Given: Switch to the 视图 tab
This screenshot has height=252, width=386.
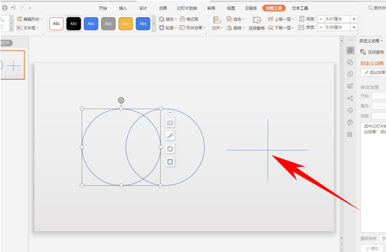Looking at the screenshot, I should point(231,8).
